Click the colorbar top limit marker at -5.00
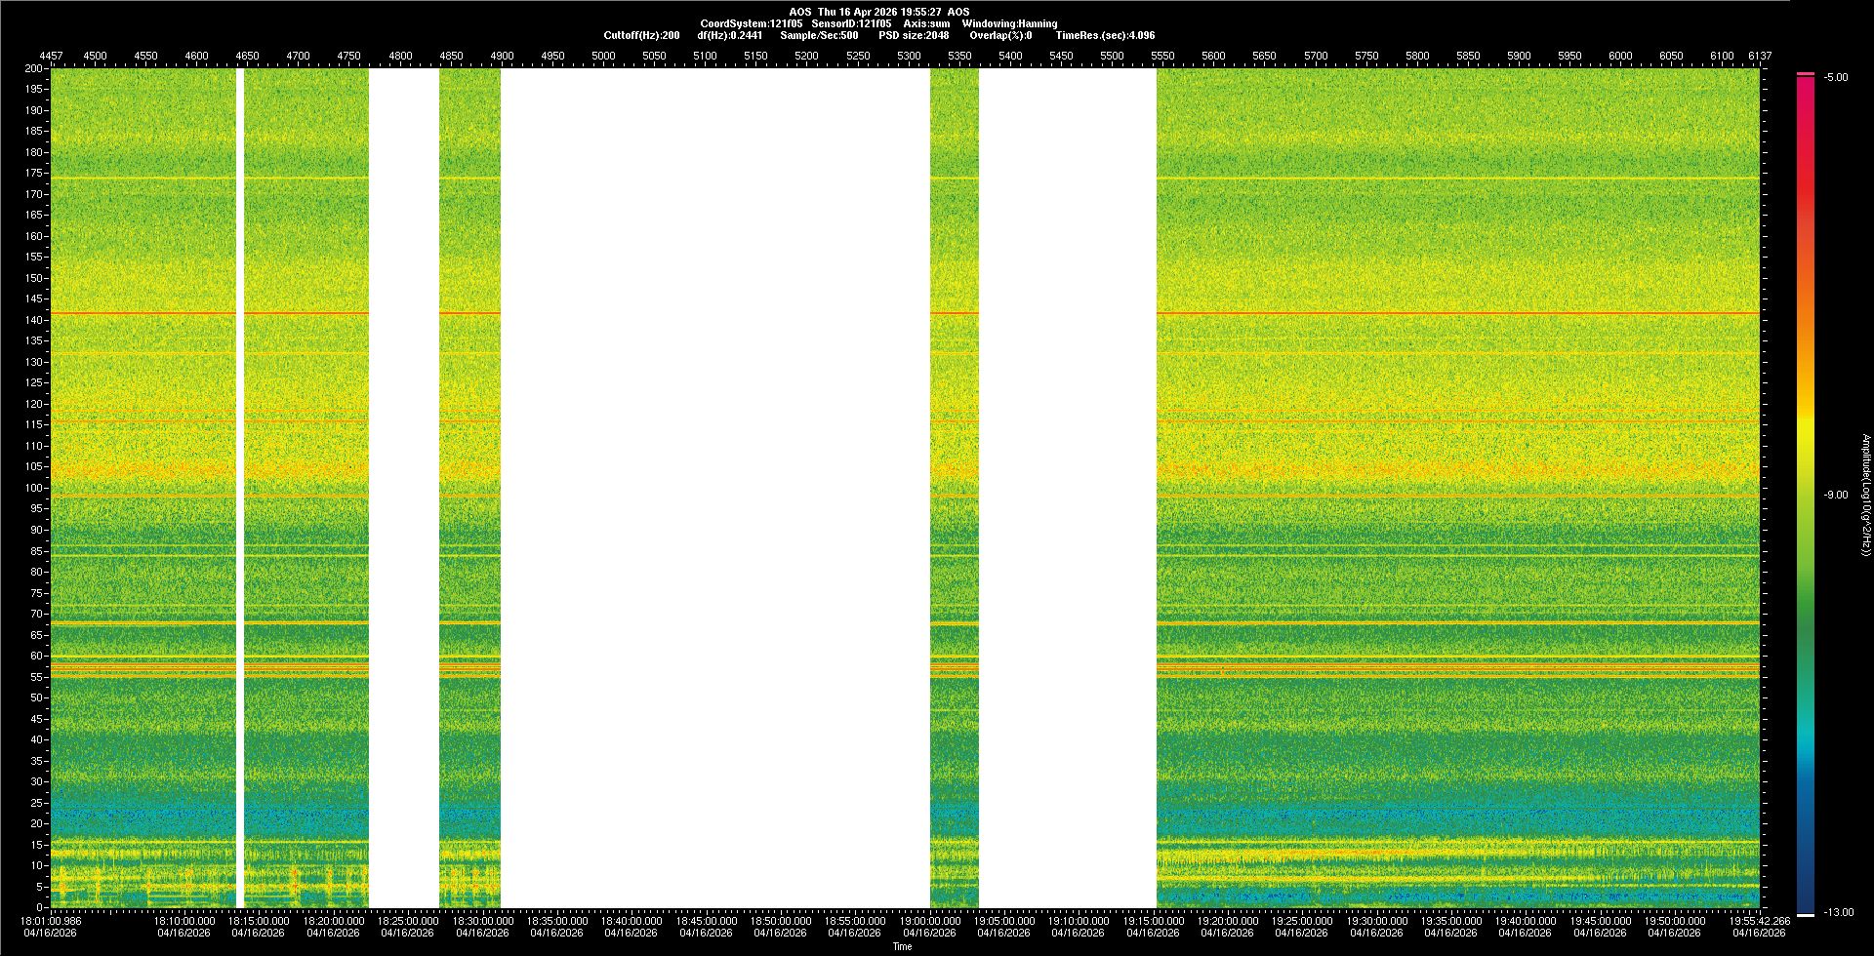The height and width of the screenshot is (956, 1874). tap(1805, 74)
